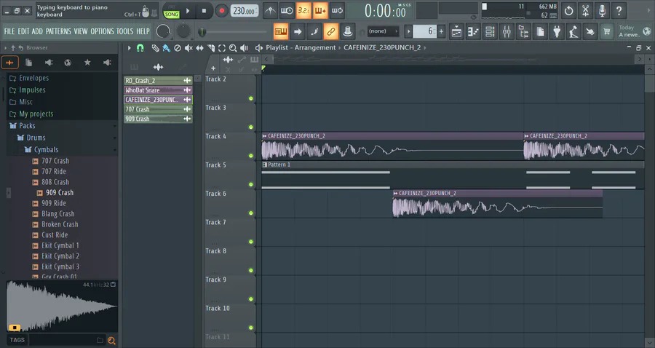The image size is (655, 348).
Task: Open the Browser view icon in toolbar
Action: click(x=523, y=31)
